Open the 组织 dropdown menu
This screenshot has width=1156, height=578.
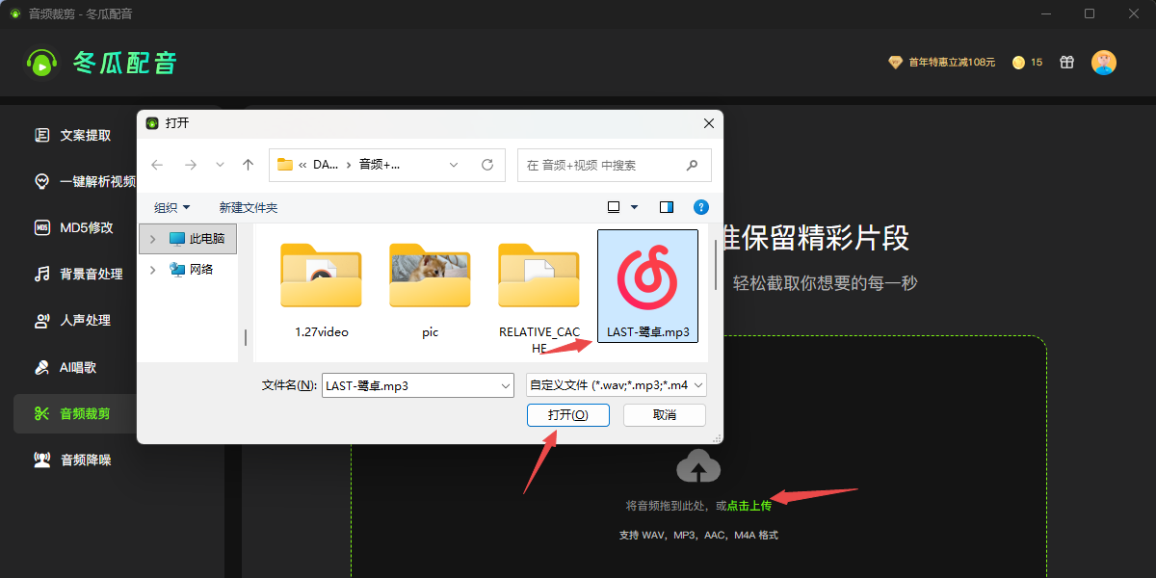[x=172, y=207]
